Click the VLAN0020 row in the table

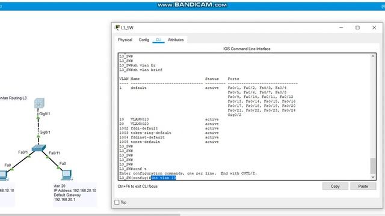point(169,124)
